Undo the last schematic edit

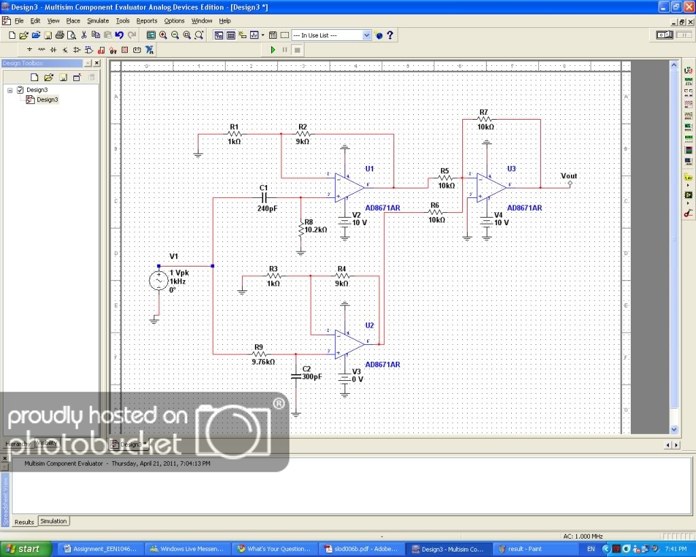coord(120,35)
